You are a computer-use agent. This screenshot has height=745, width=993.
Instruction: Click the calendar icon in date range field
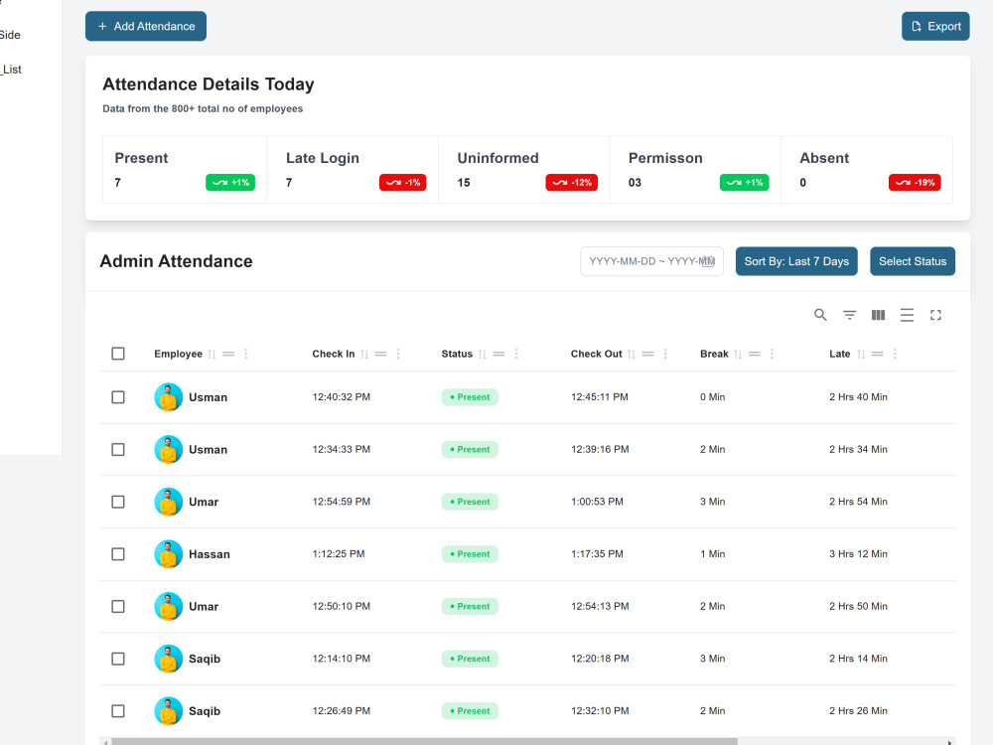click(x=709, y=261)
